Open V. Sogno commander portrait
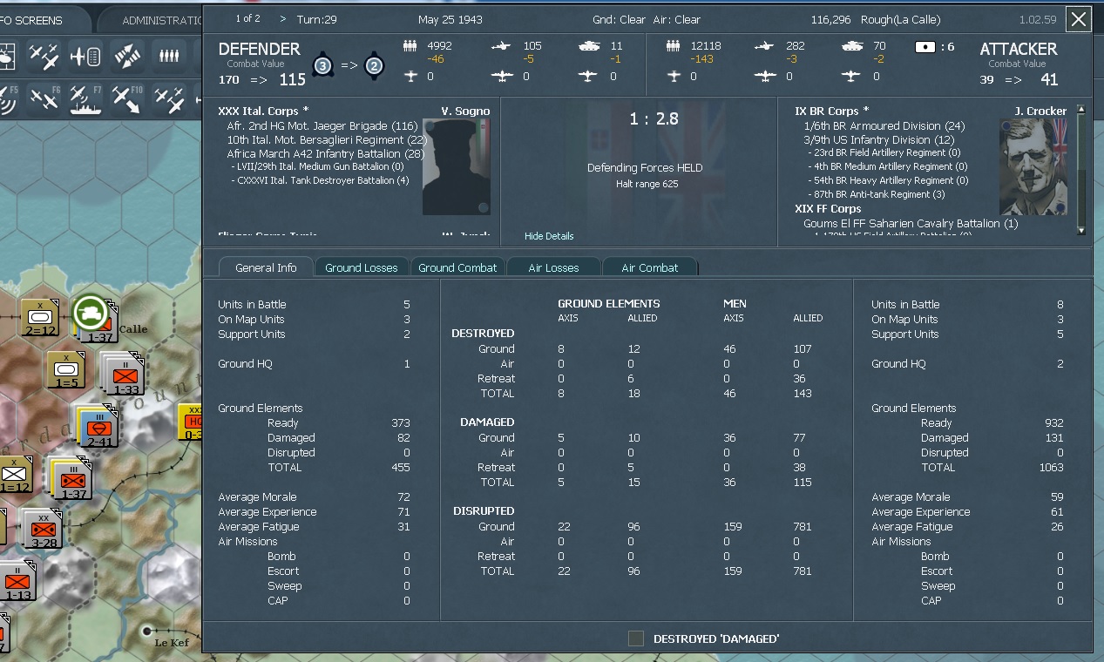 456,167
